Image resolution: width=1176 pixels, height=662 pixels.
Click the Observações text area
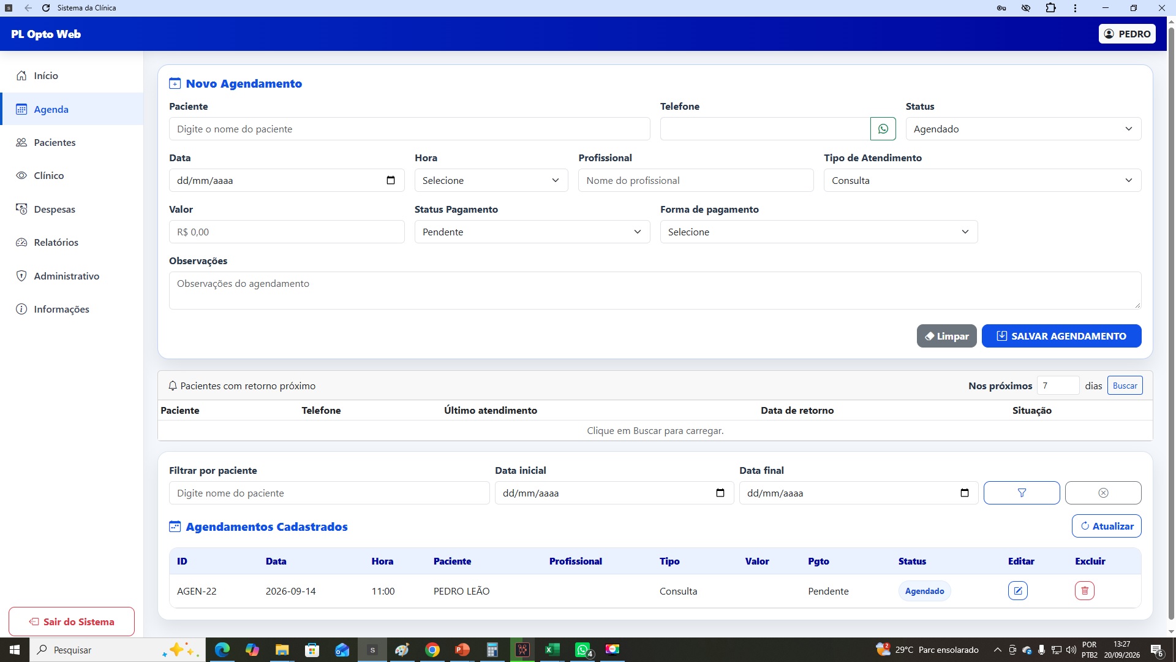click(x=655, y=291)
